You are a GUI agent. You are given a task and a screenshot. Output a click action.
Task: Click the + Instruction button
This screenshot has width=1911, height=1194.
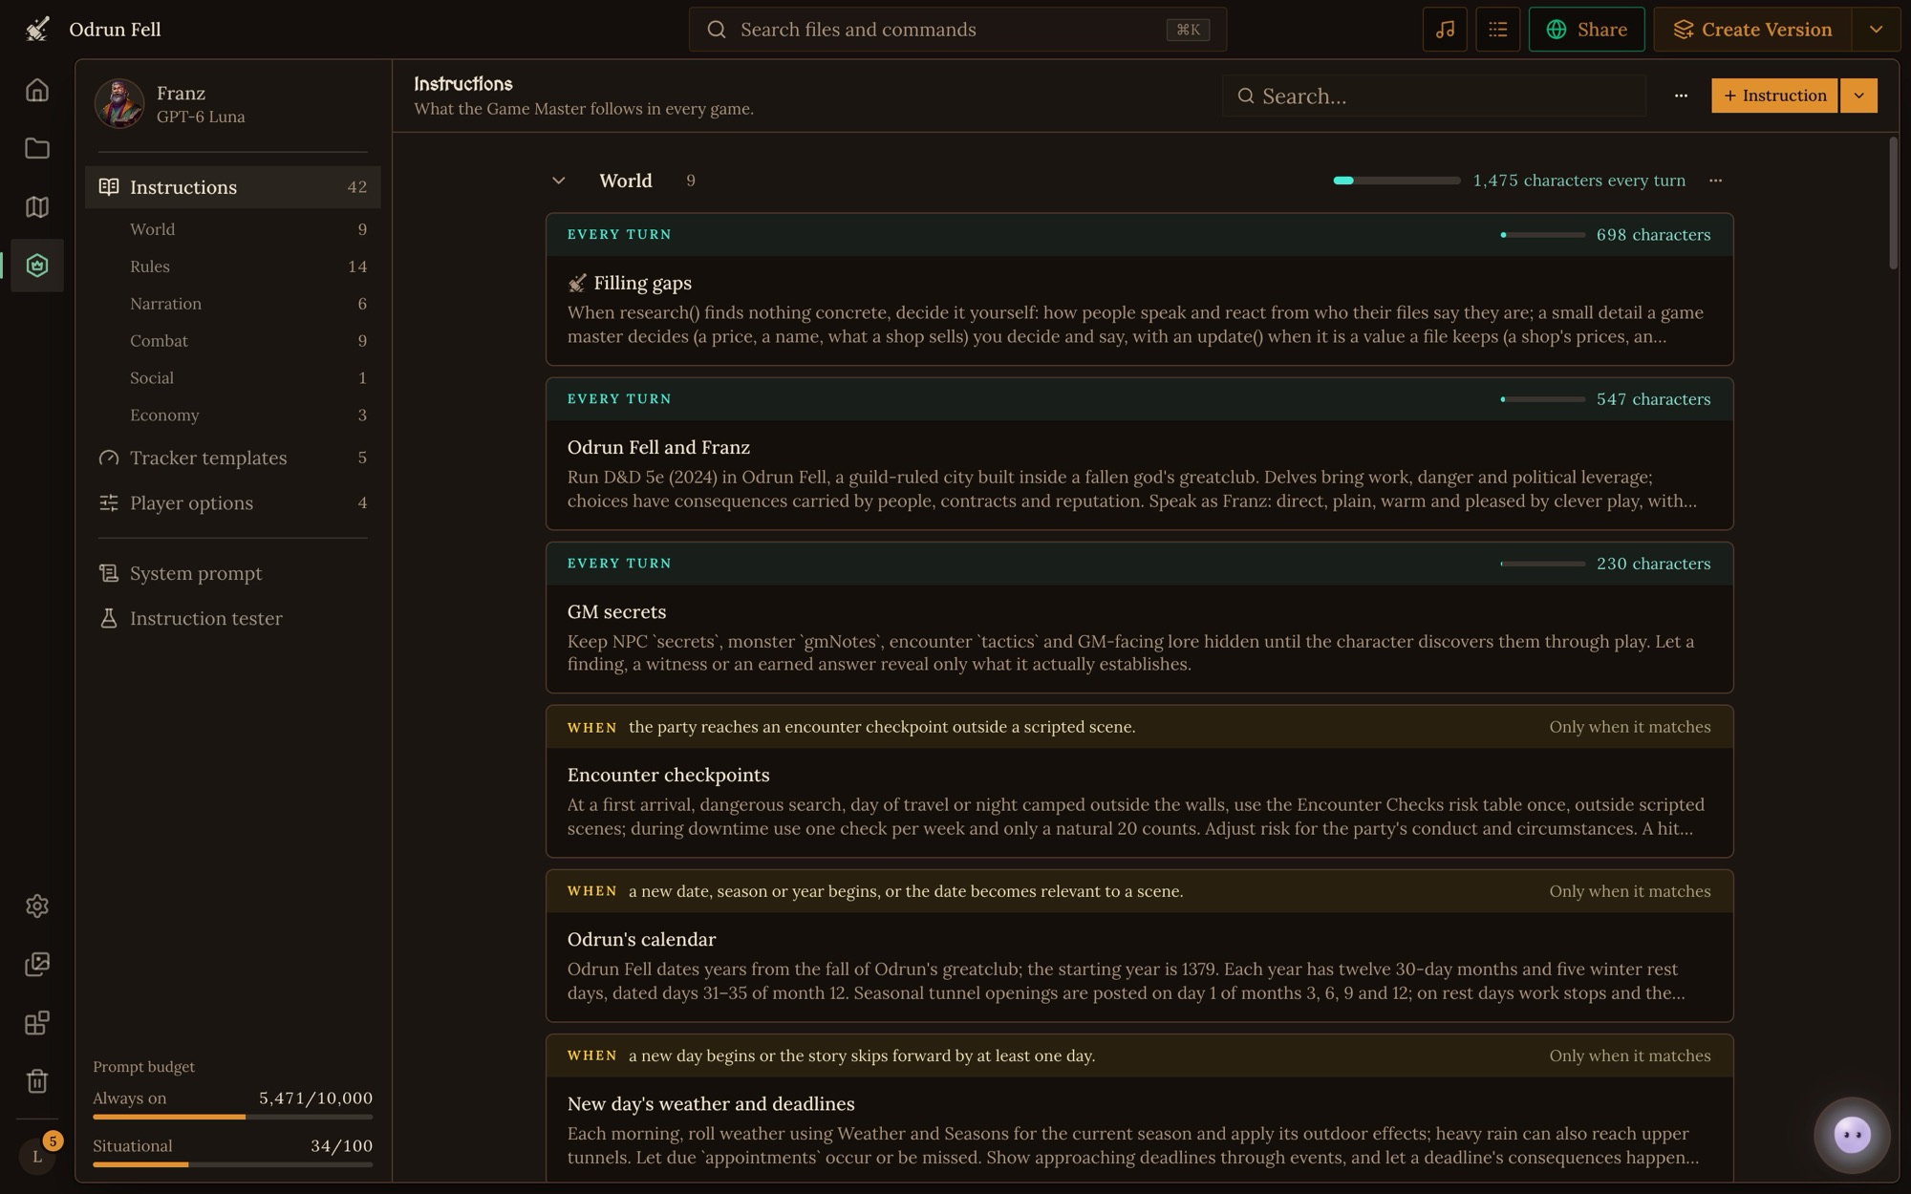pos(1774,96)
